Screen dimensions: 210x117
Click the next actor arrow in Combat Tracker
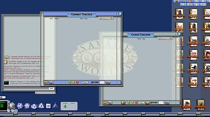[46, 82]
